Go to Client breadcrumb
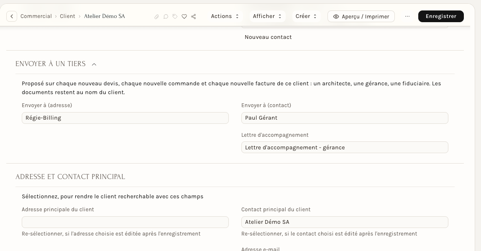The width and height of the screenshot is (481, 251). [67, 16]
